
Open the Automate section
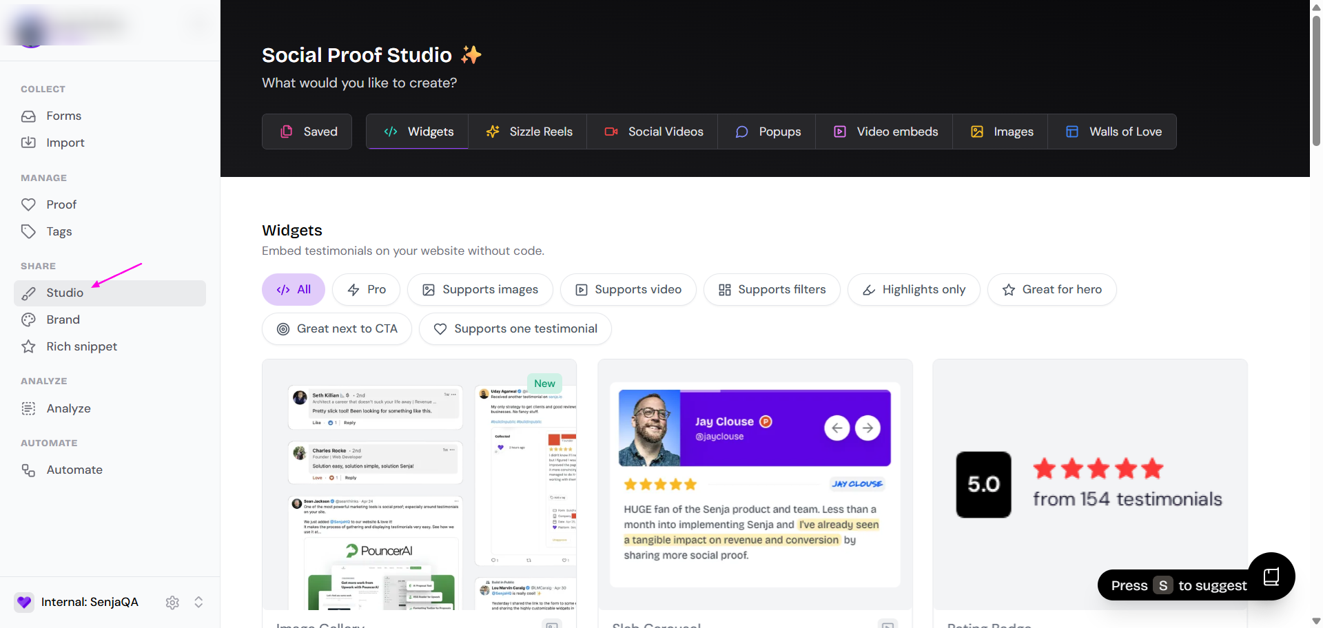click(x=74, y=470)
